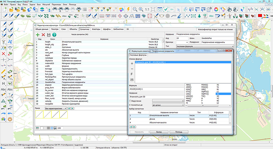Click the 1:1 scale toolbar icon

pyautogui.click(x=147, y=9)
